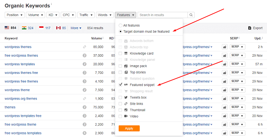Uncheck the Featured snippet checkbox

tap(120, 85)
